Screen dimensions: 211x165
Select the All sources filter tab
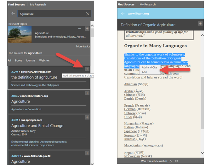click(x=9, y=60)
